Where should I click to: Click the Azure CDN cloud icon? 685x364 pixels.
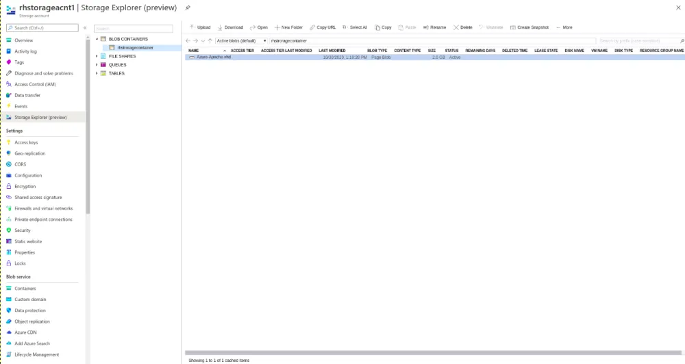click(x=9, y=332)
